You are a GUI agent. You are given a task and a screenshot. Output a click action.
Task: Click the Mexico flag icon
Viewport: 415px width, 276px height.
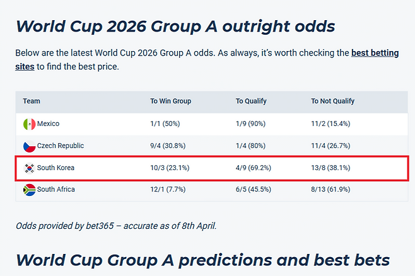29,124
